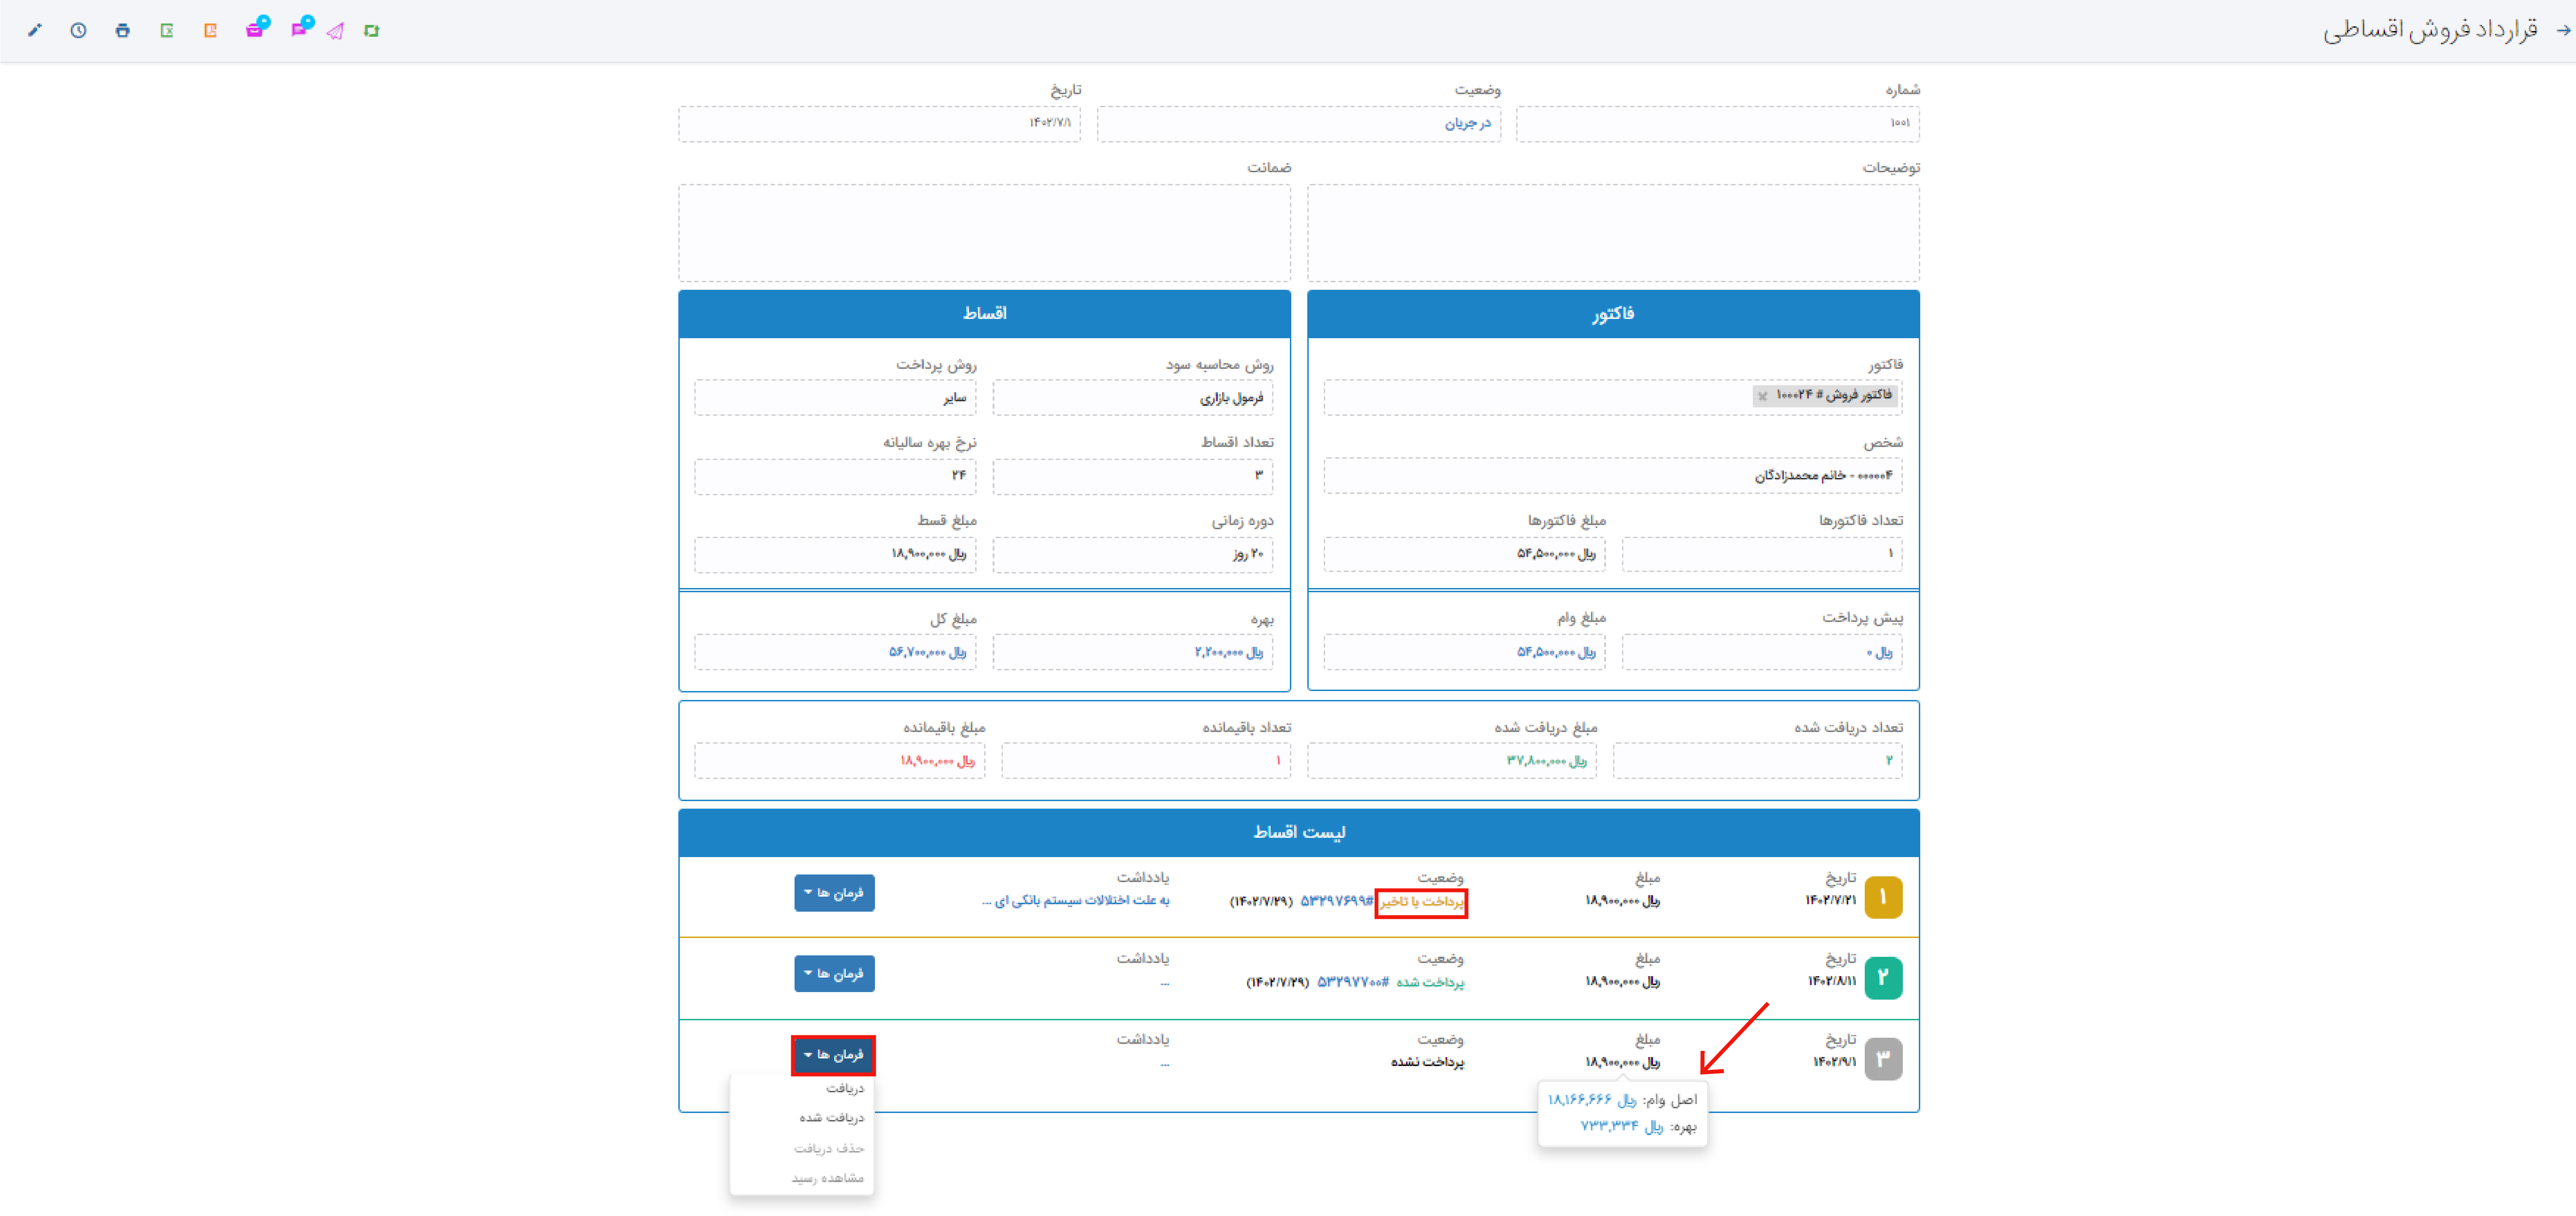Click the تعداد فاکتورها field
The height and width of the screenshot is (1216, 2576).
(x=1762, y=554)
